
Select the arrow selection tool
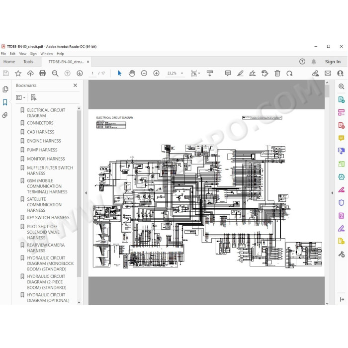119,73
